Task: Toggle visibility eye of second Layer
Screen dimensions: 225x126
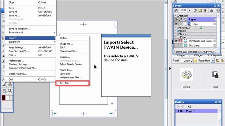Action: (176, 24)
